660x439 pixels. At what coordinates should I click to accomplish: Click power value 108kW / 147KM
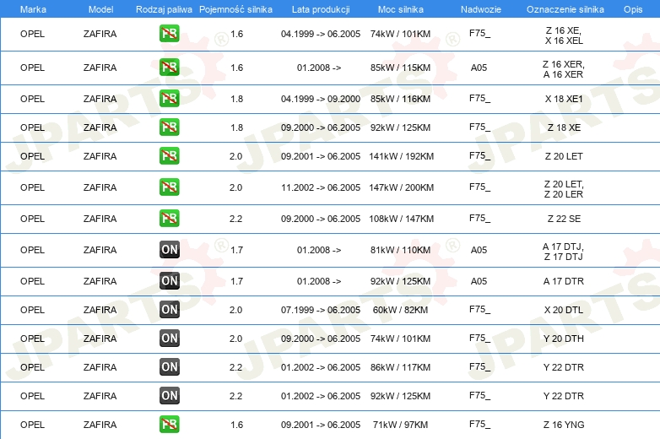tap(401, 219)
